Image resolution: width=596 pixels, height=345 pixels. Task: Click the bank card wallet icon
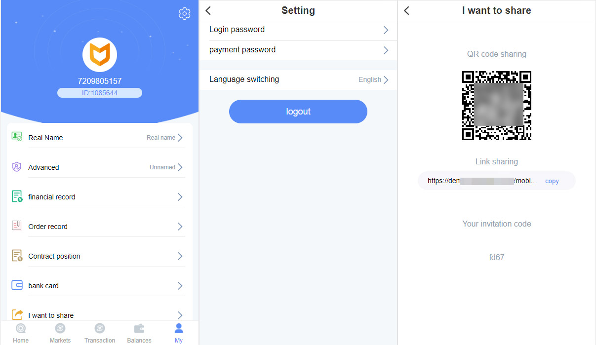[17, 285]
